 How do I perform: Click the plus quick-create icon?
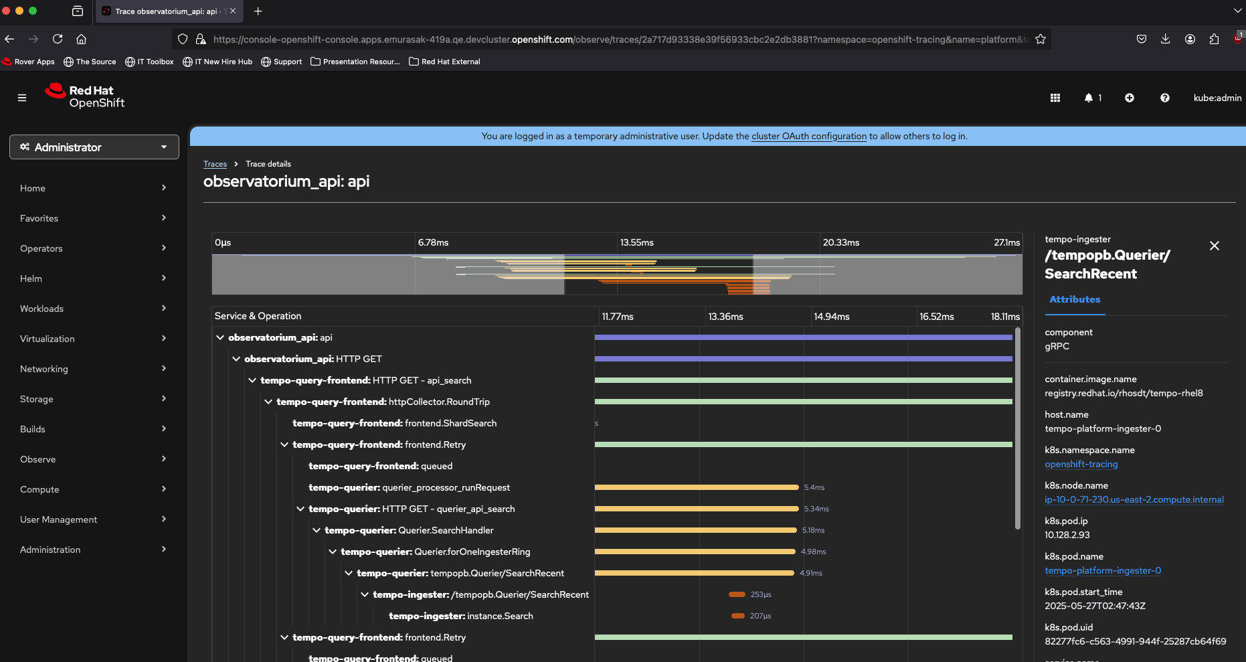[1130, 98]
